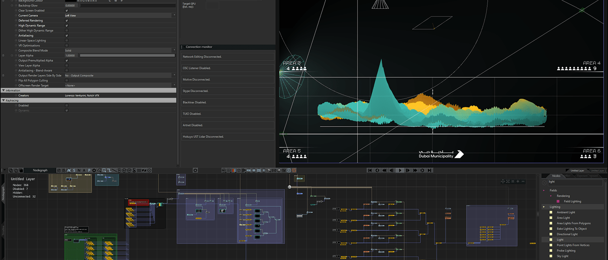Click the yellow icon next to Ambient Light
Viewport: 608px width, 260px height.
pyautogui.click(x=551, y=212)
